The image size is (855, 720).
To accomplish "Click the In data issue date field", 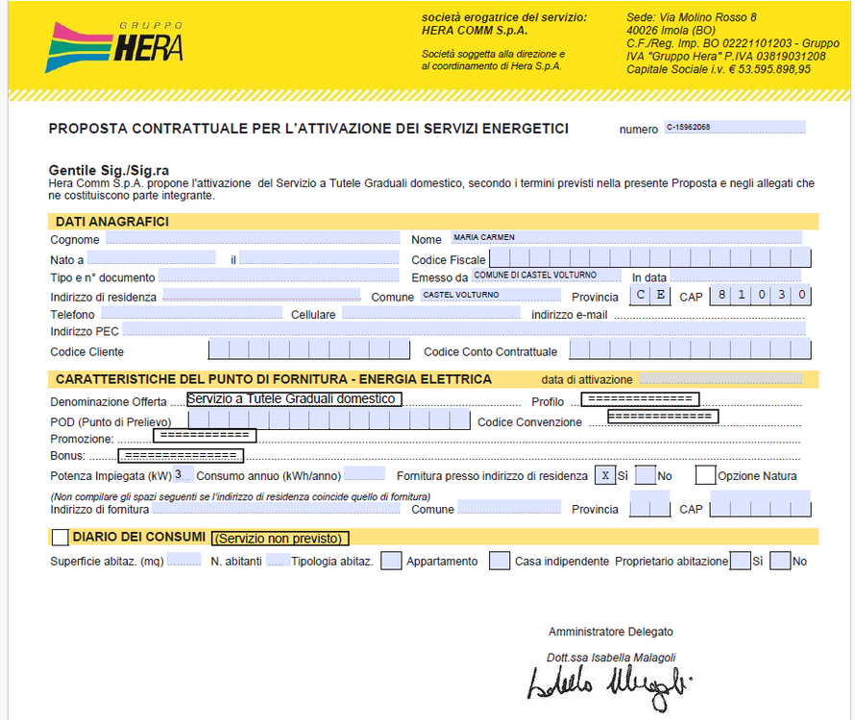I will 736,276.
